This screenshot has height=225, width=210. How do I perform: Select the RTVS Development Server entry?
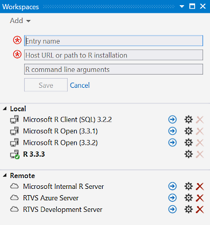63,210
